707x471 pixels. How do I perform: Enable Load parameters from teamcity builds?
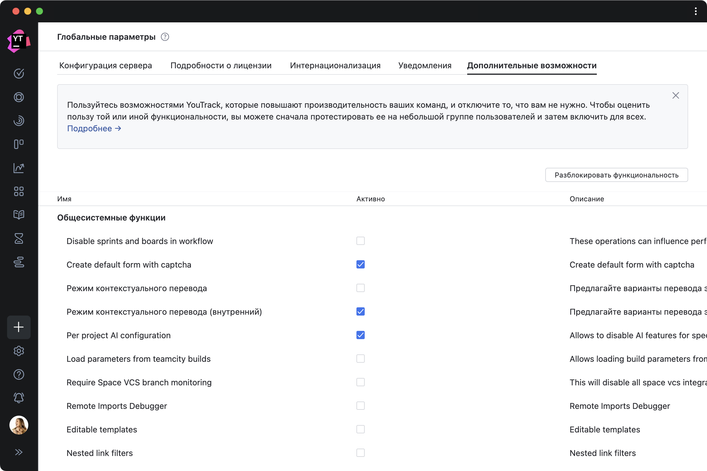click(360, 359)
